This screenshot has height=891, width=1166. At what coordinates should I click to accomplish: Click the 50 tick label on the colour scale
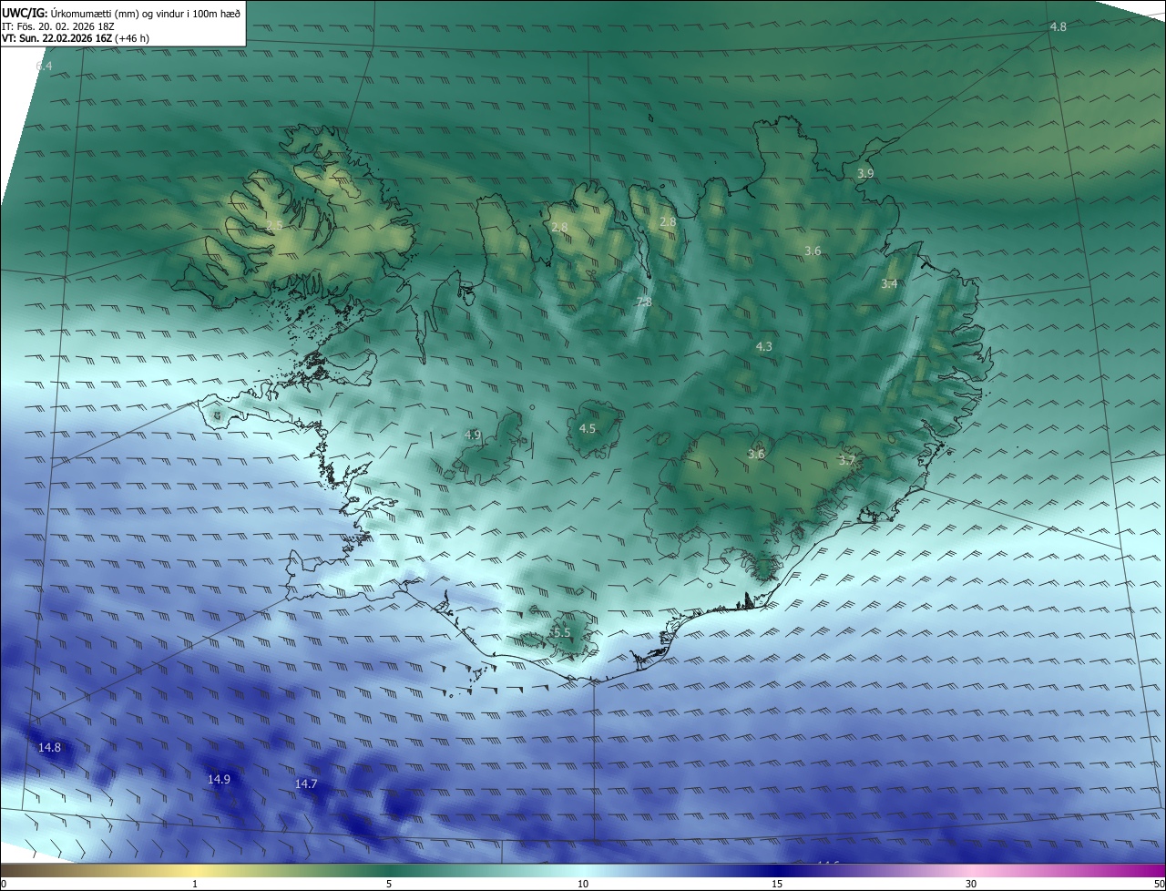1159,884
